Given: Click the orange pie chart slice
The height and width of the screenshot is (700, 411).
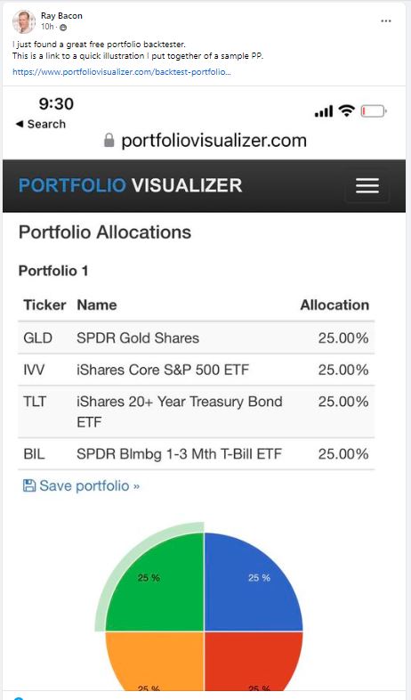Looking at the screenshot, I should [x=155, y=661].
